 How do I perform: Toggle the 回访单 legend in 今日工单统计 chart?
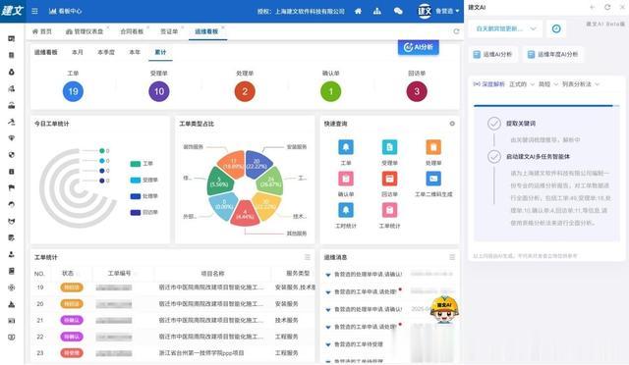pyautogui.click(x=144, y=212)
